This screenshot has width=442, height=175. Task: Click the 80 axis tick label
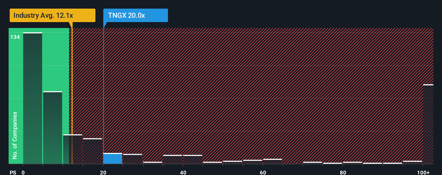(343, 173)
